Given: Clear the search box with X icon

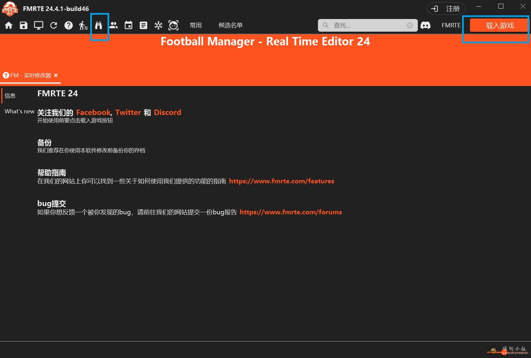Looking at the screenshot, I should coord(410,25).
